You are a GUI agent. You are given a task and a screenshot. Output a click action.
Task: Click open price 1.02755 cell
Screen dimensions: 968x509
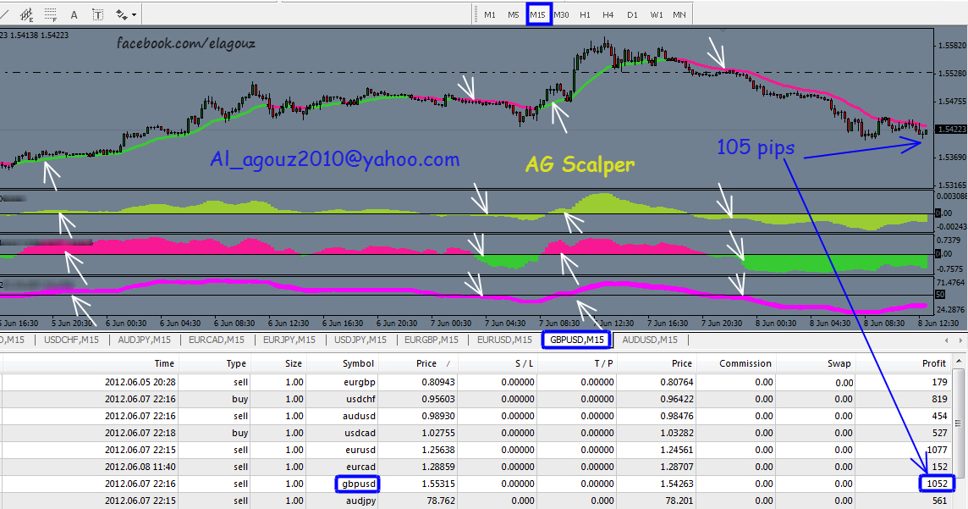coord(438,433)
